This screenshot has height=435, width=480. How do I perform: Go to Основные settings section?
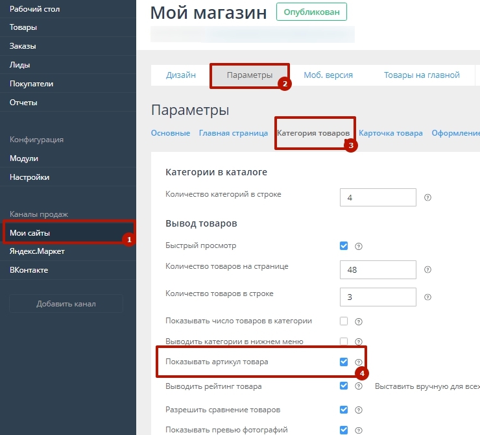point(171,133)
